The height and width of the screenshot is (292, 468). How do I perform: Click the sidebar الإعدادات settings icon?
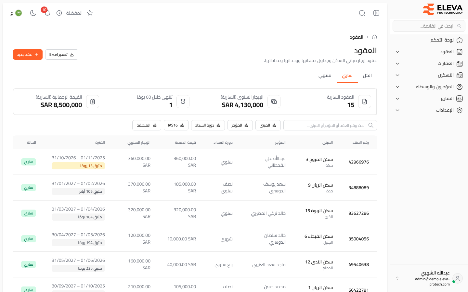(460, 110)
